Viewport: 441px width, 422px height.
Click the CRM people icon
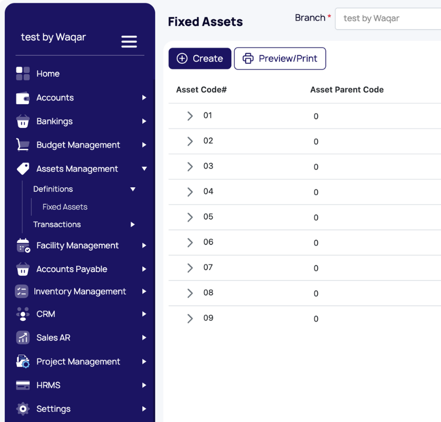(23, 314)
